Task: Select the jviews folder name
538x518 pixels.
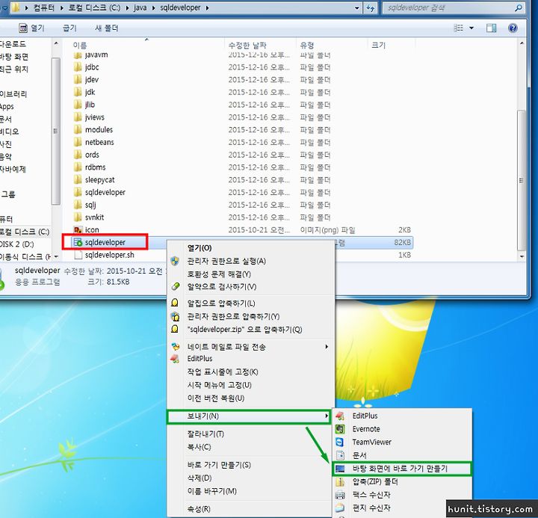Action: click(95, 117)
